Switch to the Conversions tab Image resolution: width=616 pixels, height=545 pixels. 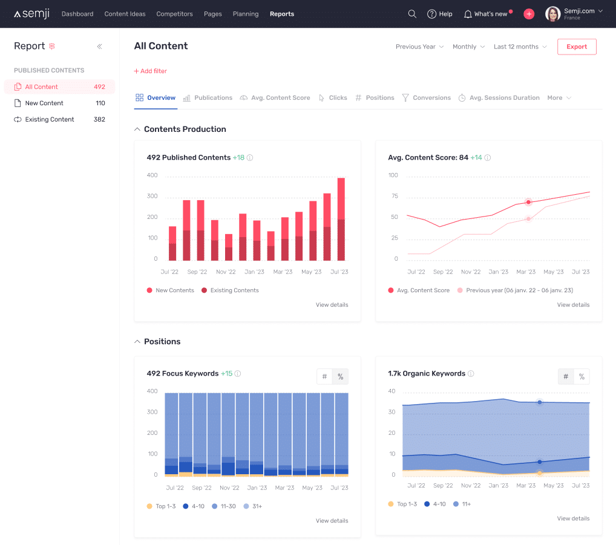(x=426, y=98)
